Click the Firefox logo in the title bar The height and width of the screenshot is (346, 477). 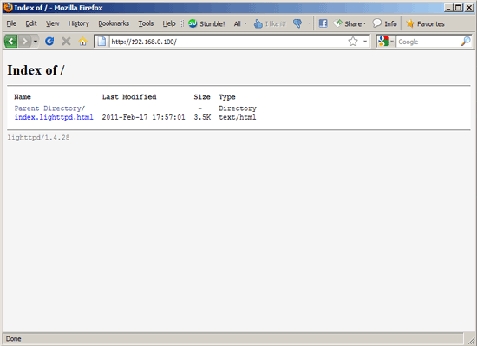click(8, 8)
